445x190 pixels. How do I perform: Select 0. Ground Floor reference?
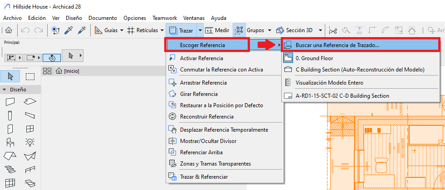coord(314,58)
